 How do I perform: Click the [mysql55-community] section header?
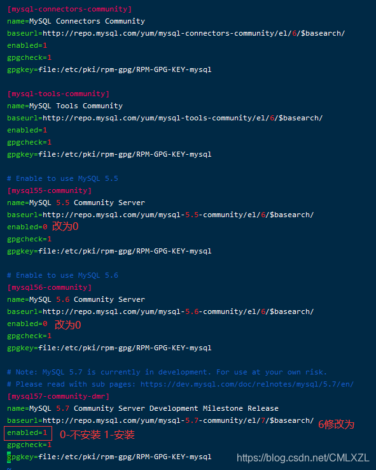pos(50,190)
